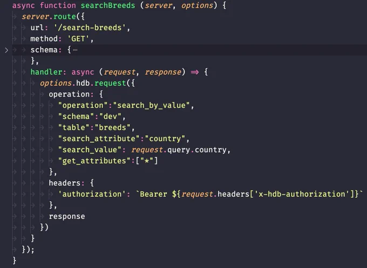Click 'server.route' call
Viewport: 367px width, 268px height.
[x=49, y=17]
